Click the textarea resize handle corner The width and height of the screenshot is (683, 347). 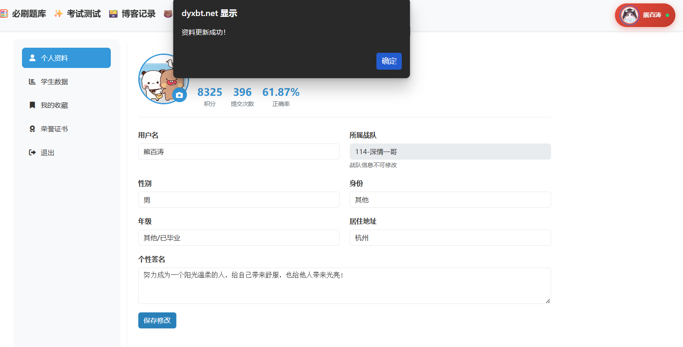[x=548, y=301]
